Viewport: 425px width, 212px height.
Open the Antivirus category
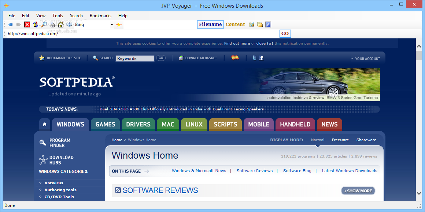click(x=53, y=183)
